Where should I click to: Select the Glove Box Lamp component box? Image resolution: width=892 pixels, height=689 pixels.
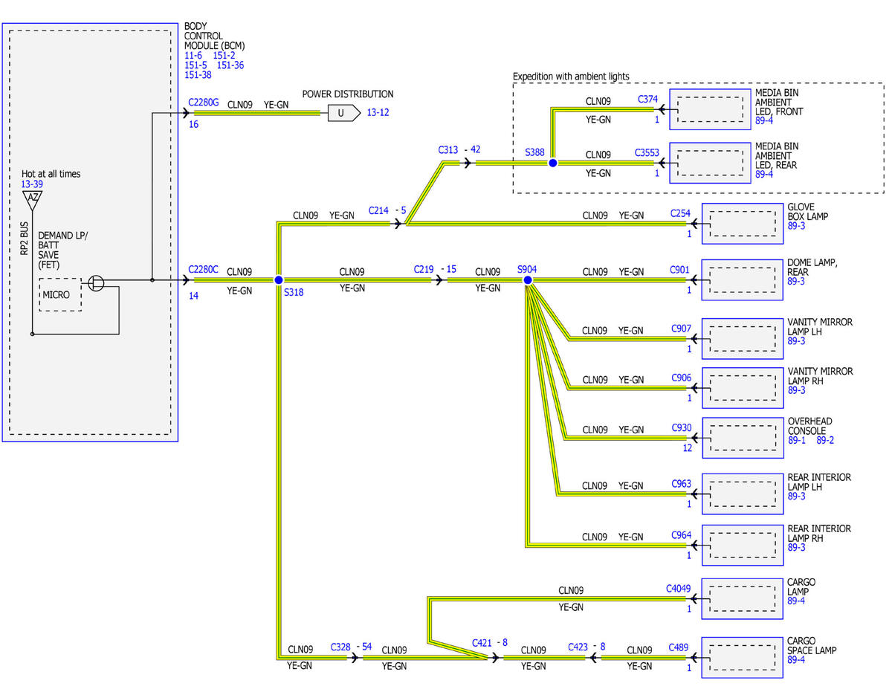point(742,224)
